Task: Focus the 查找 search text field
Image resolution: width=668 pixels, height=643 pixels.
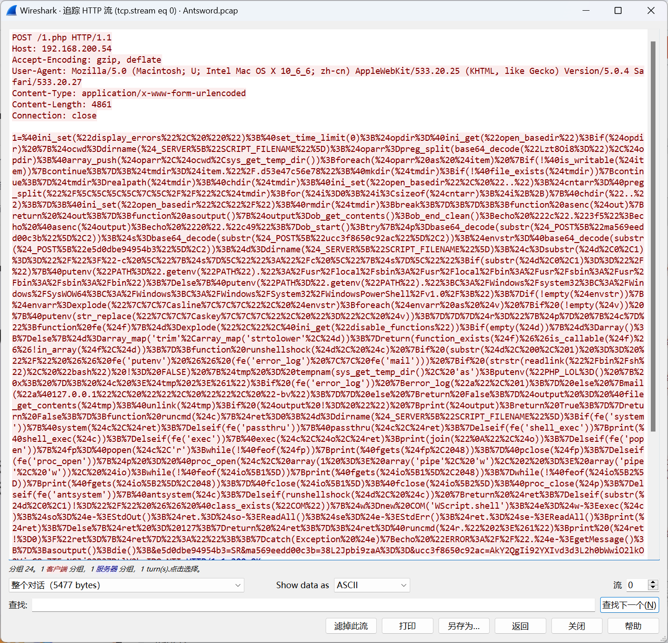Action: [314, 605]
